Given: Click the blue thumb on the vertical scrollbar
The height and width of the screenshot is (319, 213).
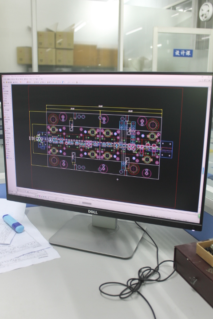Looking at the screenshot, I should [x=203, y=171].
